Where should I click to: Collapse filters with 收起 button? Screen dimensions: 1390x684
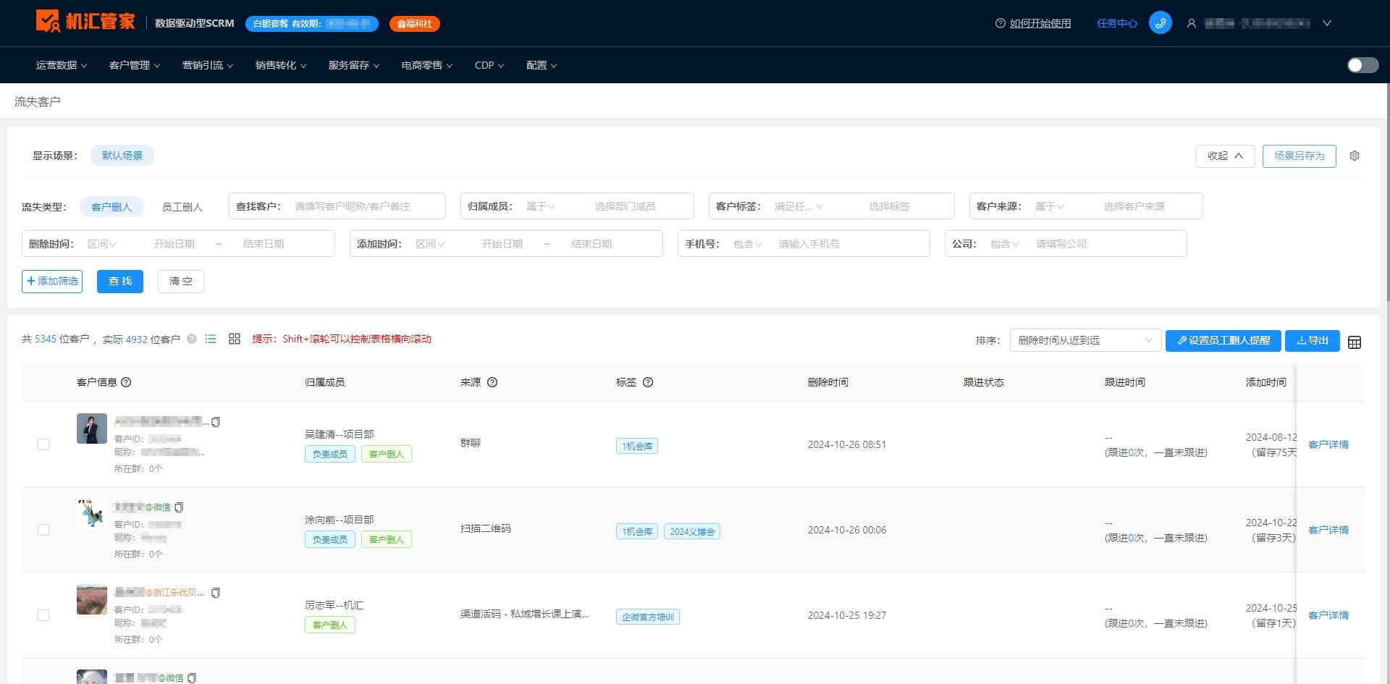pos(1225,156)
